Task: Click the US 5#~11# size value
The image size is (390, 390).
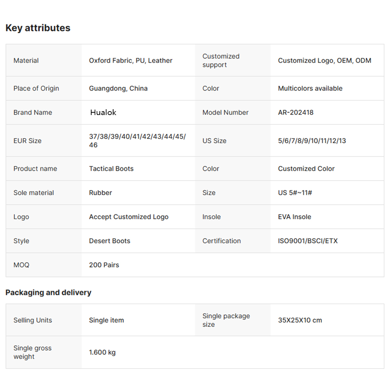Action: [295, 193]
